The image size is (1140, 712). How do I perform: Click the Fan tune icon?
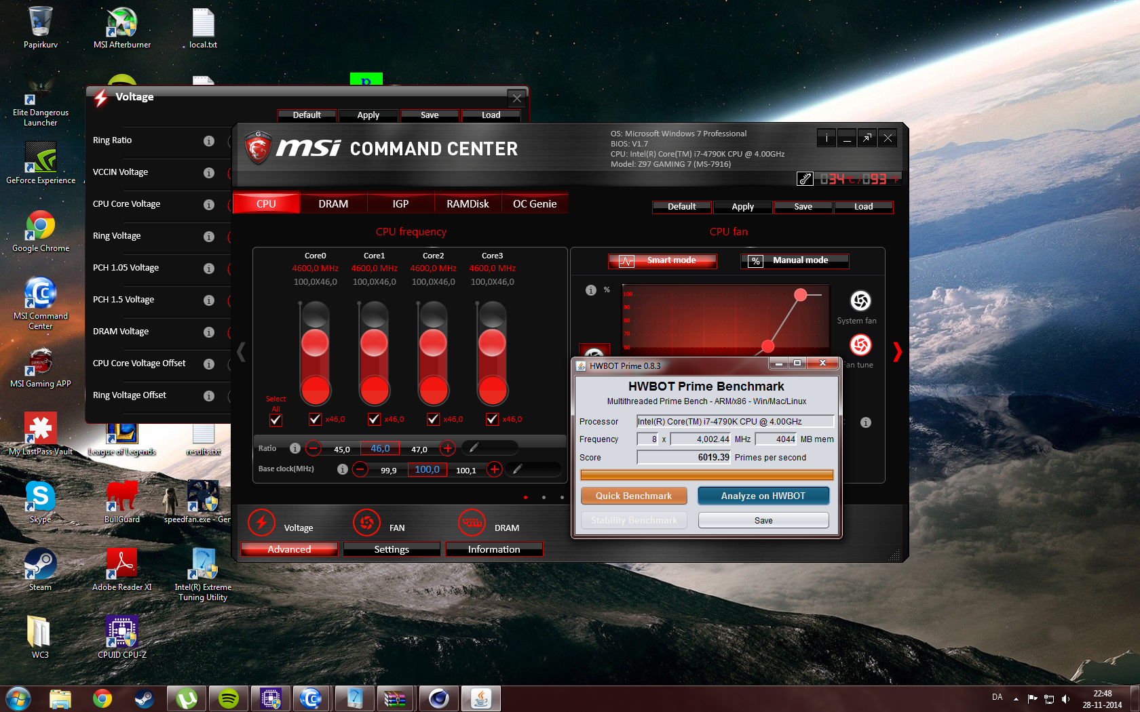pos(860,345)
